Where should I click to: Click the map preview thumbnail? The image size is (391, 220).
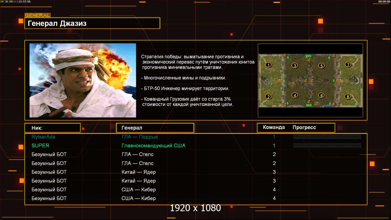310,80
